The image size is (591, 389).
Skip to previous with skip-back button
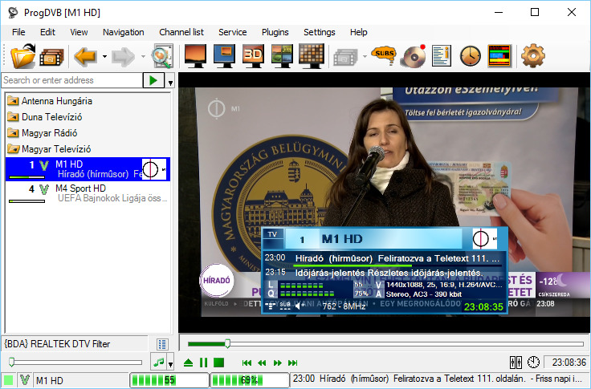tap(247, 363)
